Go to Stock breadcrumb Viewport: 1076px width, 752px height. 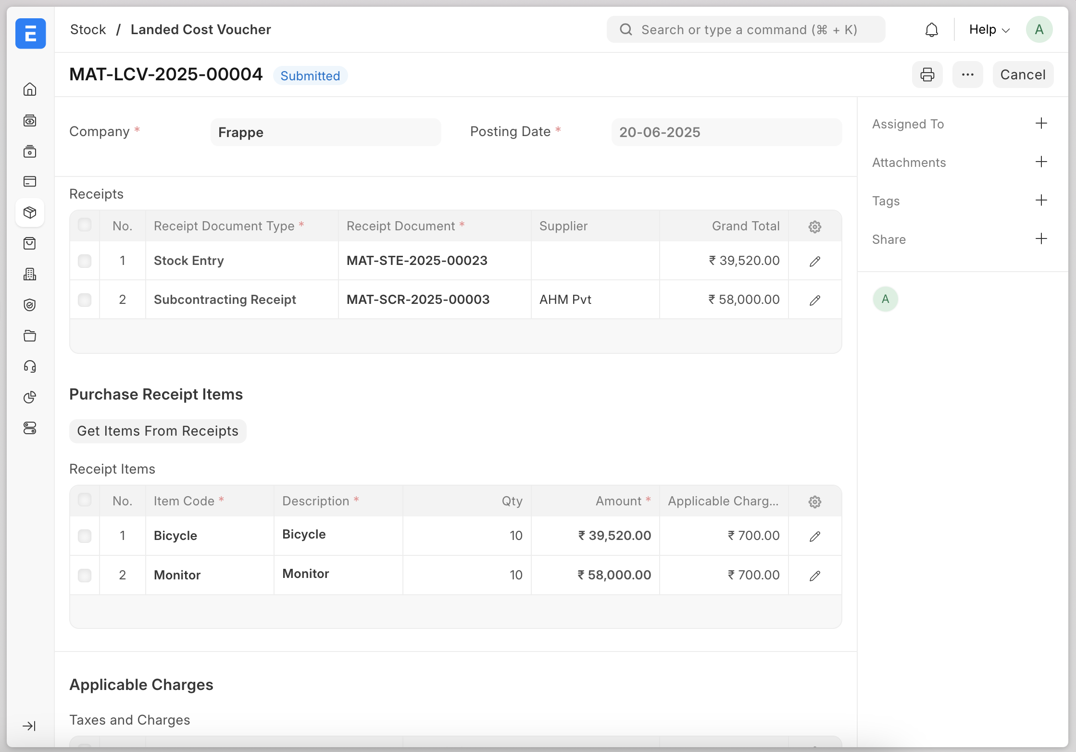coord(88,30)
